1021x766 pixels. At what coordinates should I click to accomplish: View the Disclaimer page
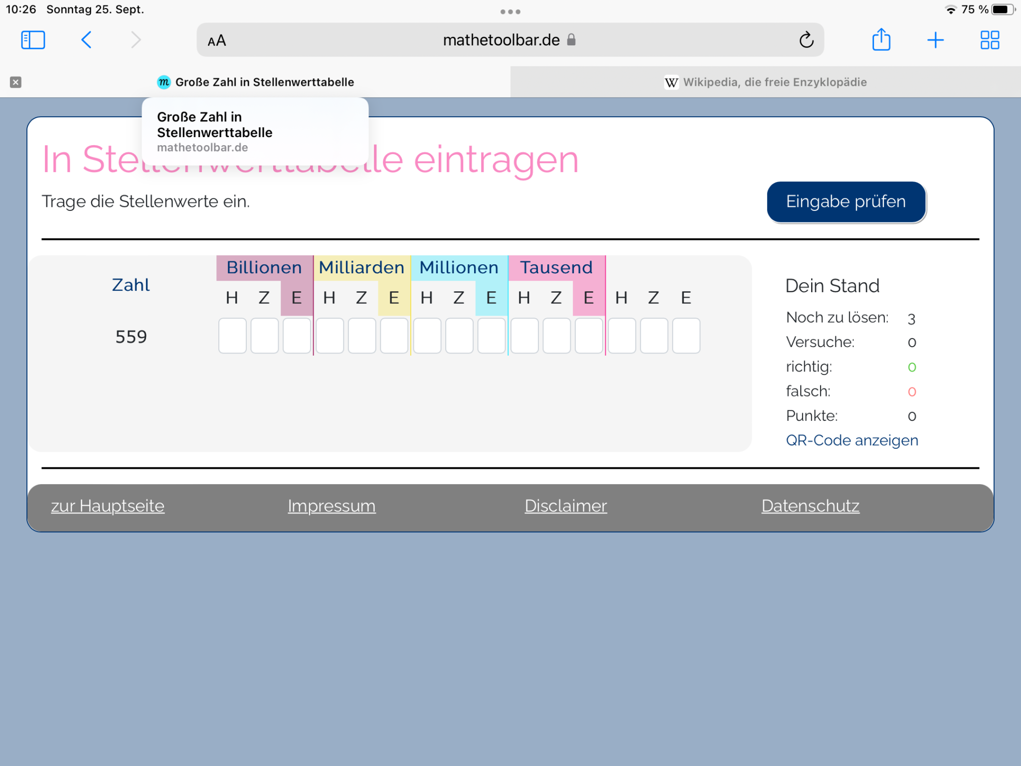(566, 506)
